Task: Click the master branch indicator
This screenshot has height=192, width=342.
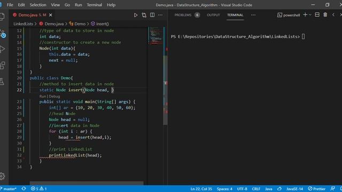Action: (9, 189)
